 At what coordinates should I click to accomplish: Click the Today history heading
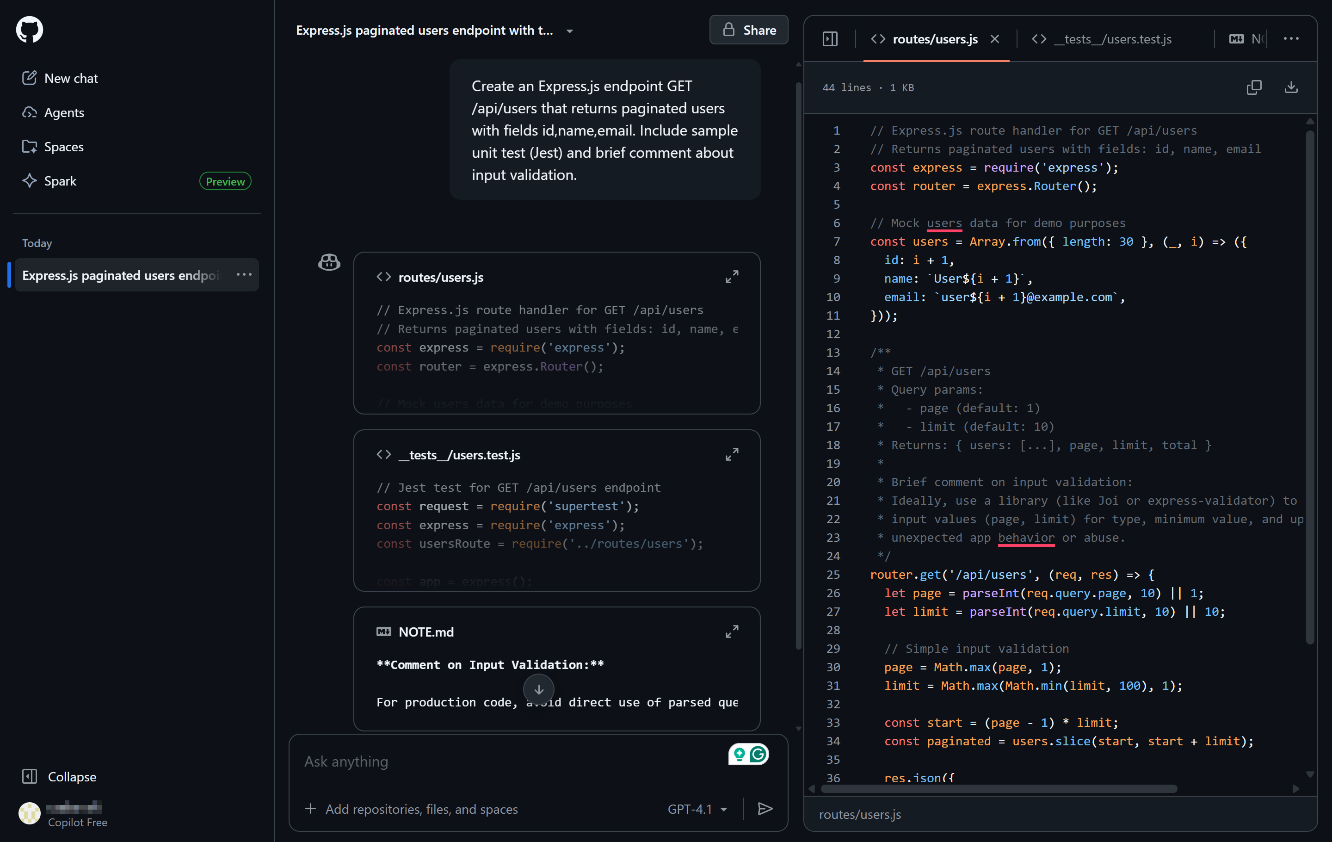(x=37, y=243)
